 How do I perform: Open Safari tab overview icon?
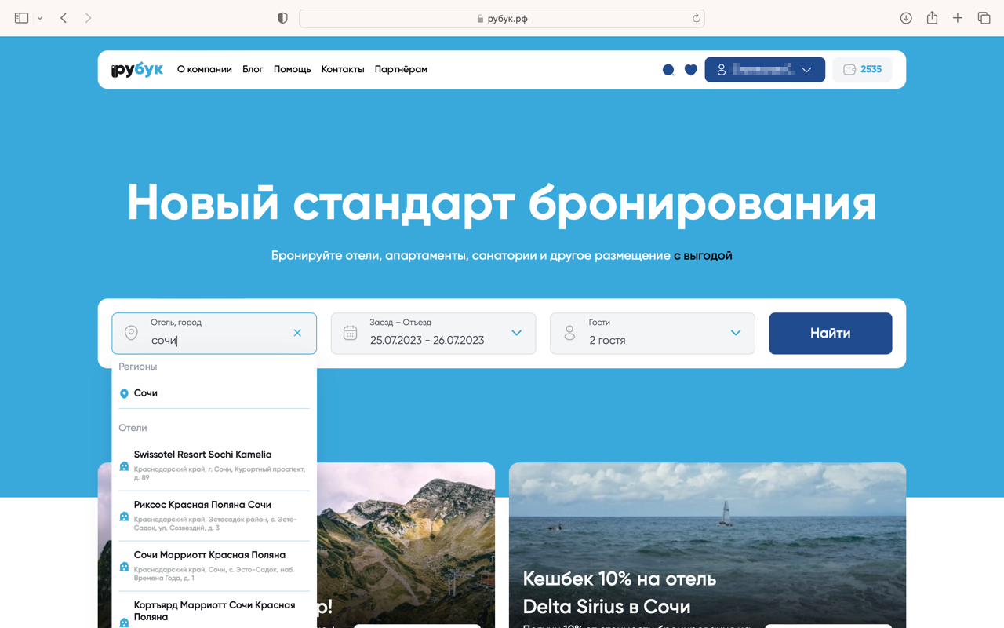click(x=984, y=18)
